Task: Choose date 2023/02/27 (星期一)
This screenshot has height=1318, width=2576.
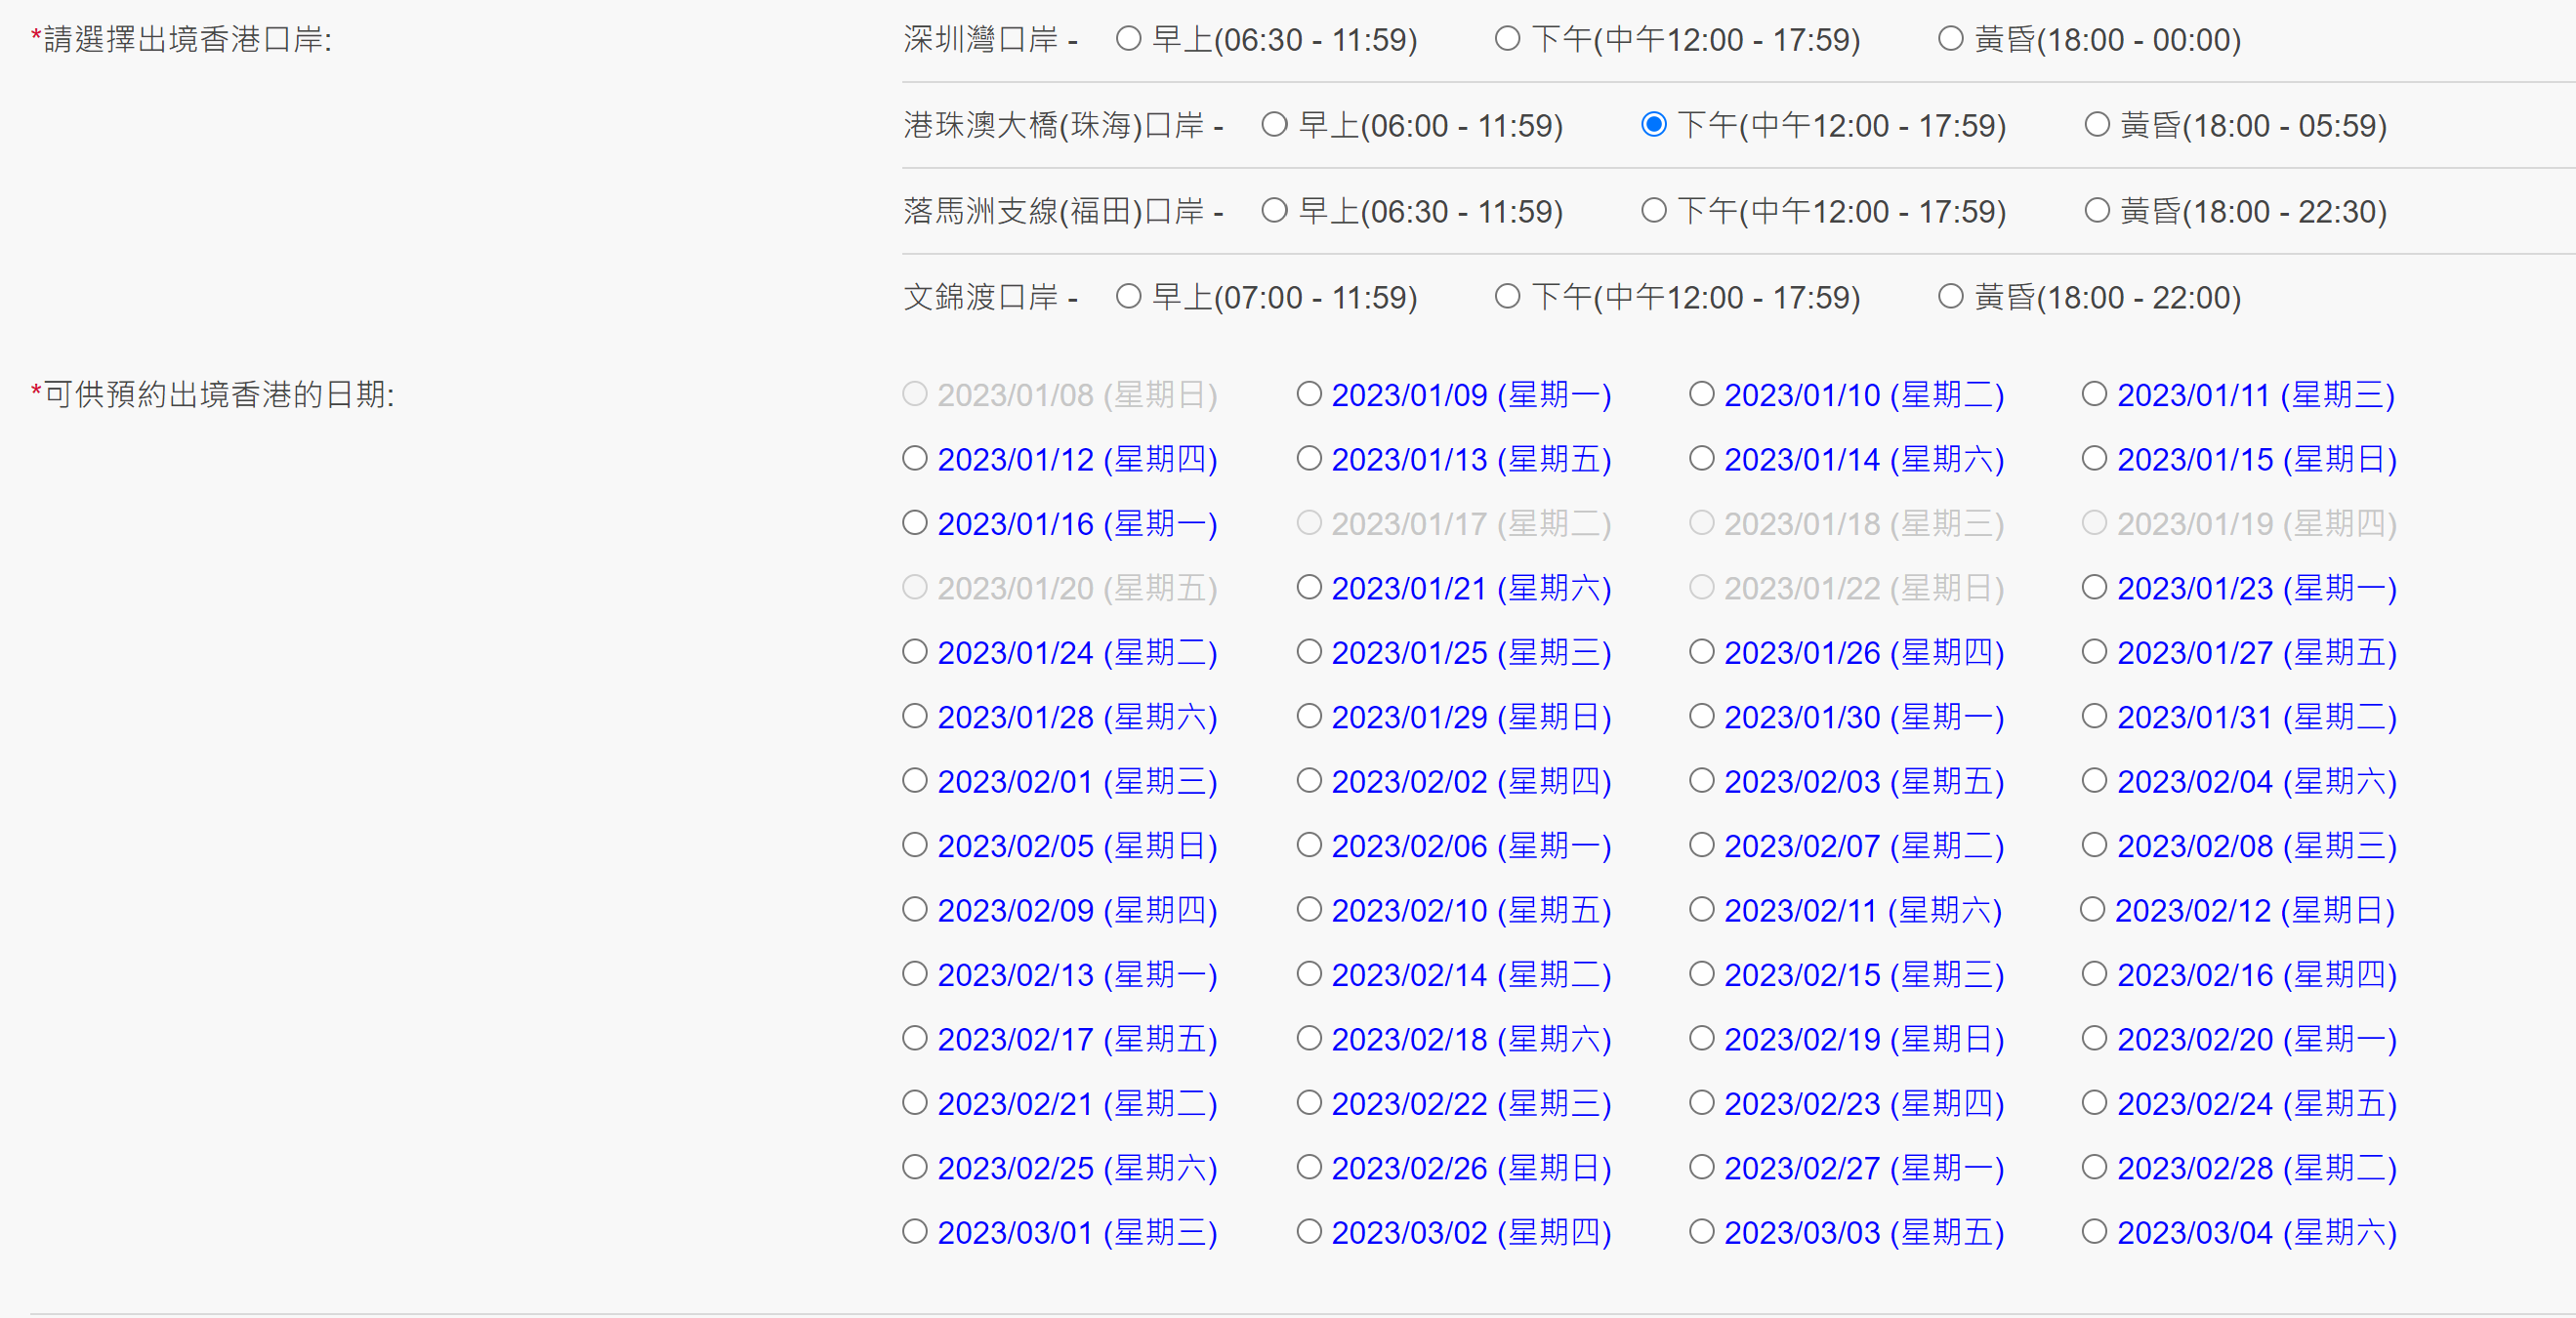Action: click(1701, 1168)
